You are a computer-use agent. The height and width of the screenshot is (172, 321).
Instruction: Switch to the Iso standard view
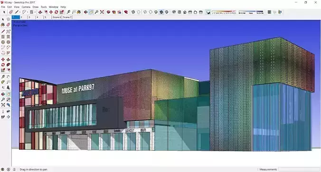[x=174, y=12]
